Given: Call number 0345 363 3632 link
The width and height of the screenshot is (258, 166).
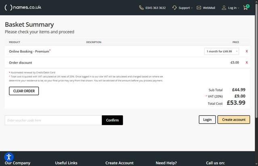Looking at the screenshot, I should (155, 8).
